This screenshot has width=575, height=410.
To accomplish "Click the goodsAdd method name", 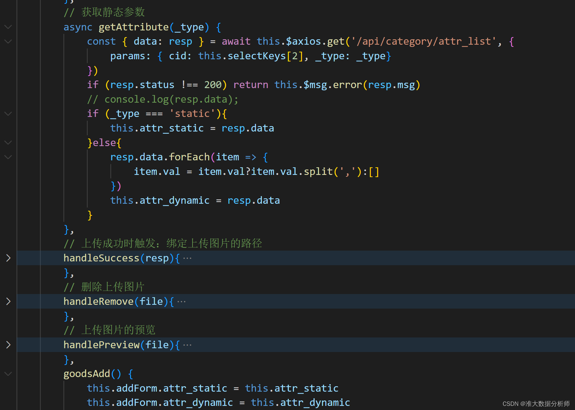I will 87,374.
